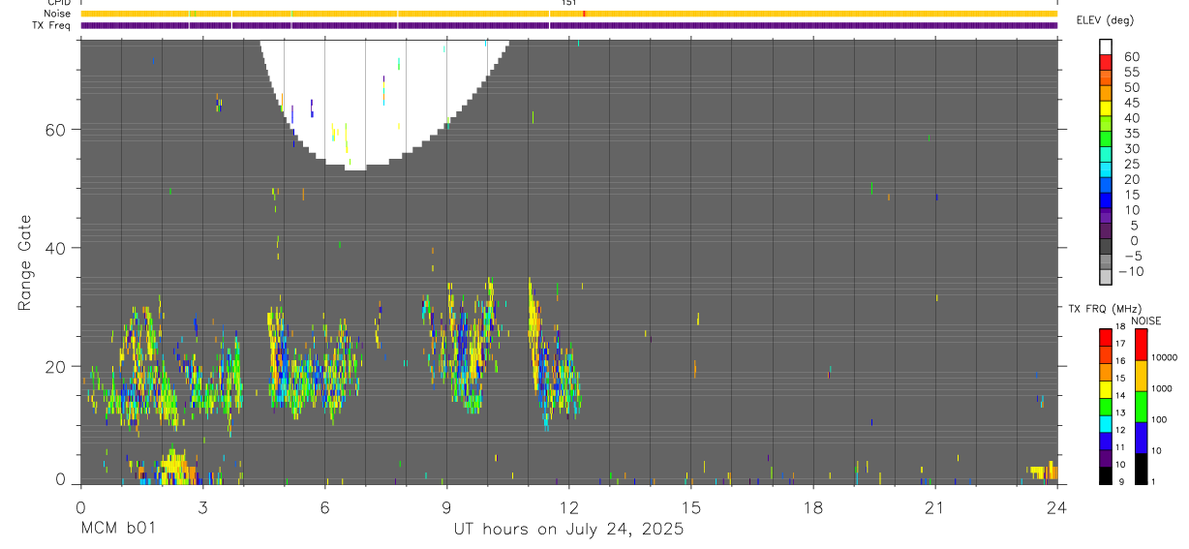This screenshot has width=1189, height=549.
Task: Click the 'ELEV (deg)' colorbar title
Action: (x=1106, y=20)
